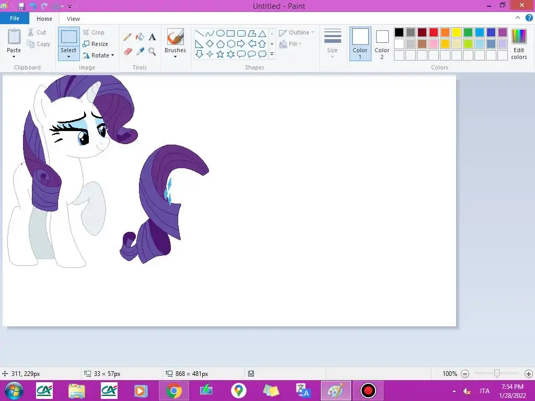The image size is (535, 401).
Task: Choose the Line shape
Action: (199, 33)
